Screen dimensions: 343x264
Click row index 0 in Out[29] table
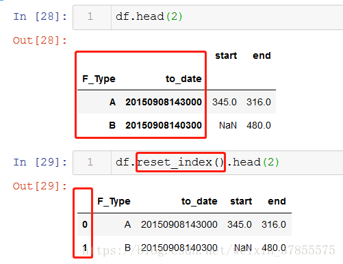[x=85, y=224]
